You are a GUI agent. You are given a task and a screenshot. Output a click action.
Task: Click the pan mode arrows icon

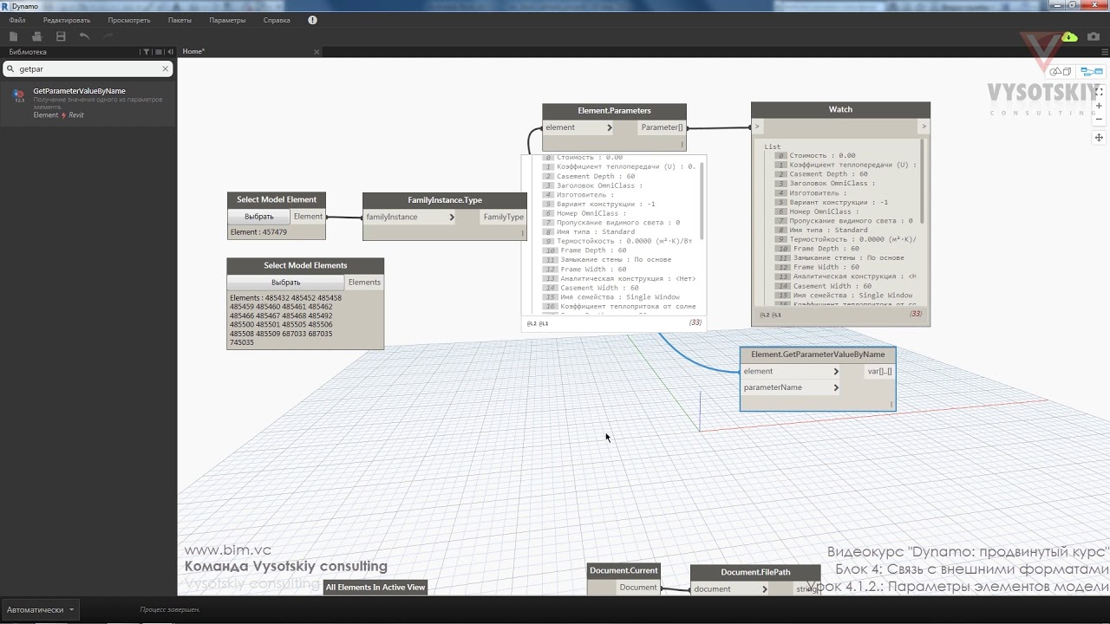tap(1099, 138)
